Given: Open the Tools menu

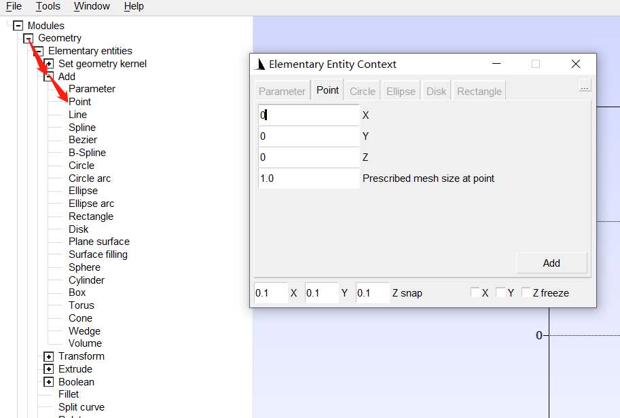Looking at the screenshot, I should pyautogui.click(x=48, y=6).
